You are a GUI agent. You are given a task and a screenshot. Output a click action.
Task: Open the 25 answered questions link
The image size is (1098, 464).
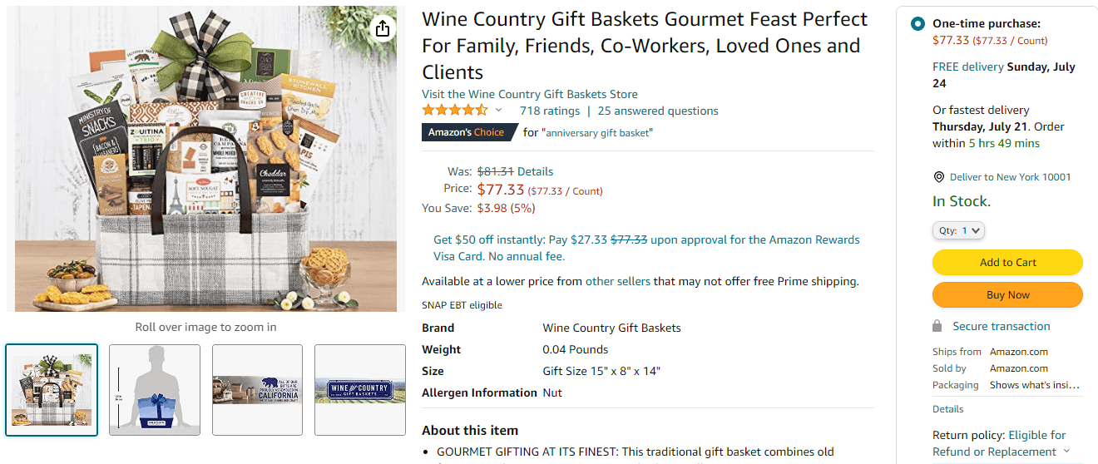tap(658, 111)
